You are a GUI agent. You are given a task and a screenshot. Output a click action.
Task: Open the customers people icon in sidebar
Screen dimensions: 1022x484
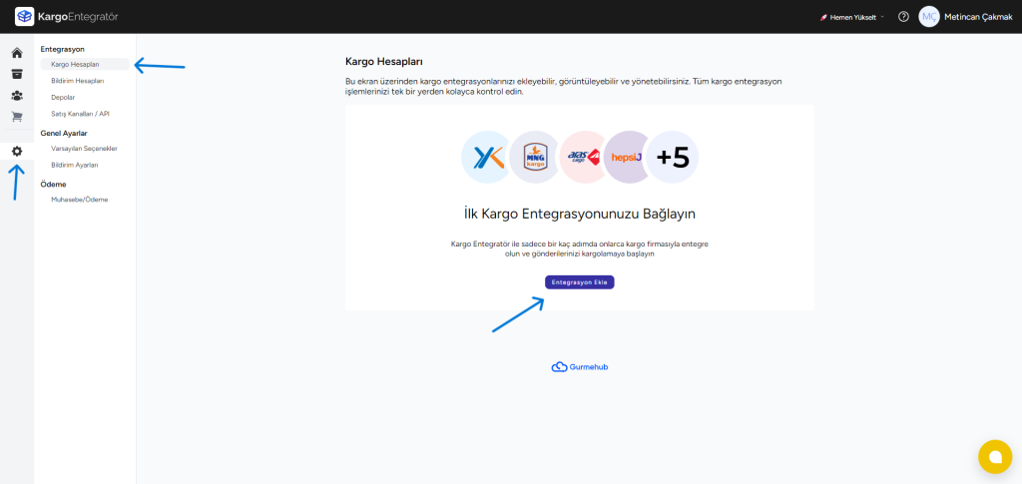point(17,96)
